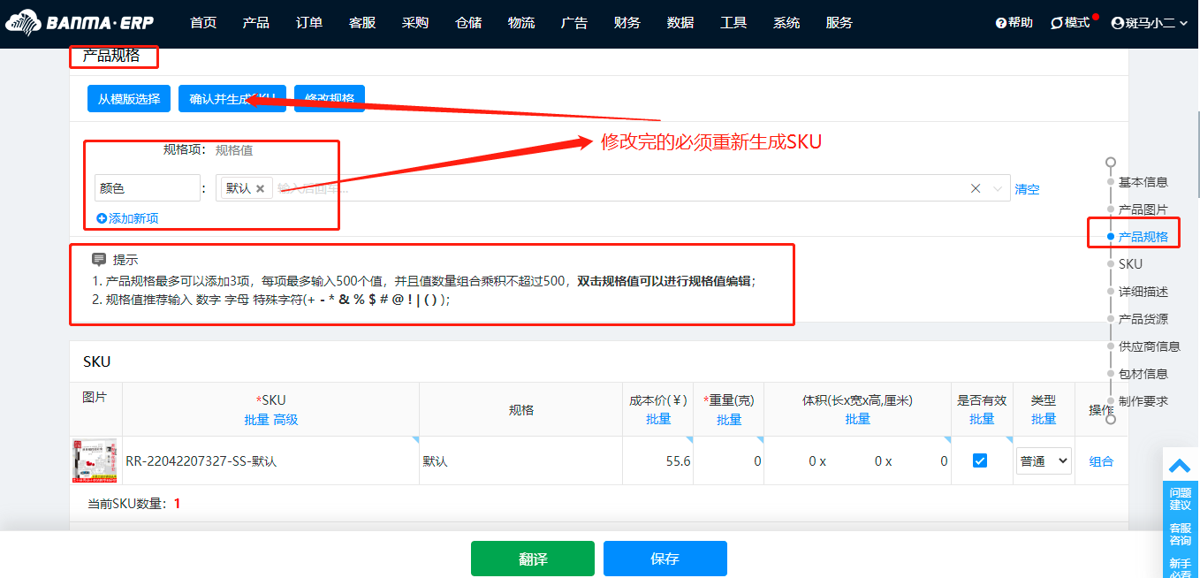Edit the weight value field

tap(729, 460)
